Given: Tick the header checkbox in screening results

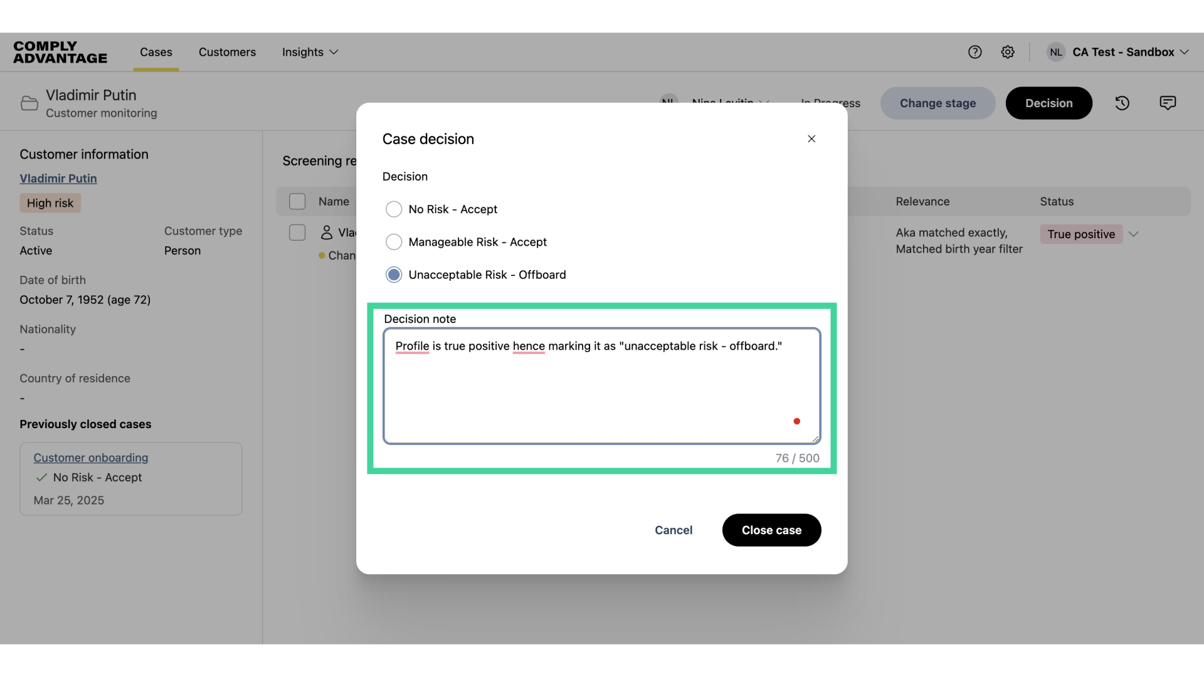Looking at the screenshot, I should [298, 201].
